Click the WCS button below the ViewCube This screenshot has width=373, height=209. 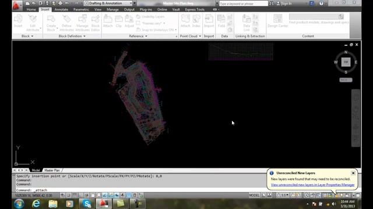[x=346, y=80]
